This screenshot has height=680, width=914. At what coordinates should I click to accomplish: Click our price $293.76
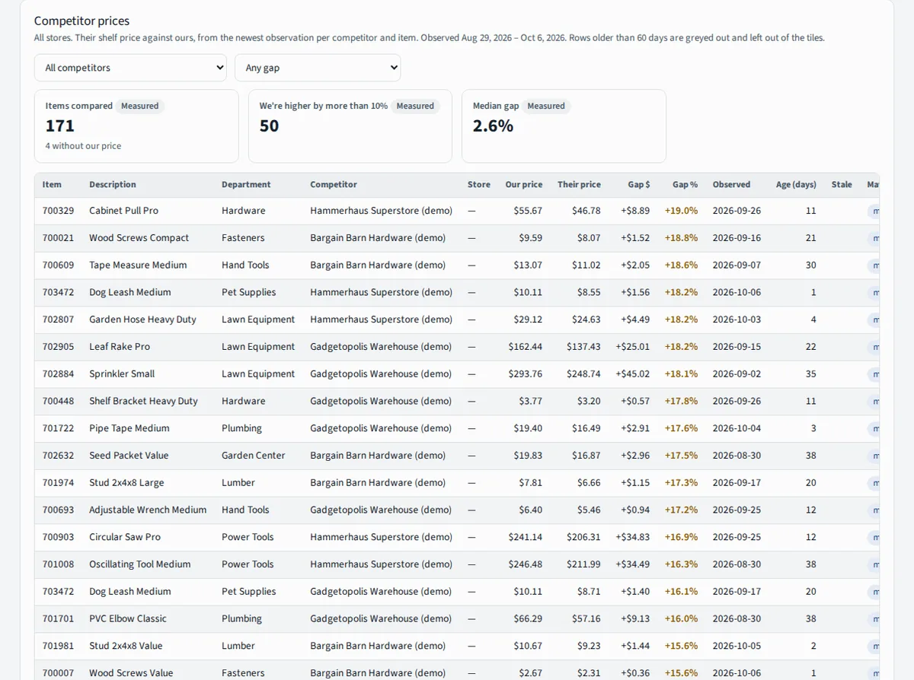pos(526,374)
